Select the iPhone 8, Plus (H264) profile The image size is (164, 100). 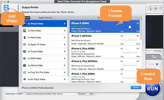pos(105,52)
